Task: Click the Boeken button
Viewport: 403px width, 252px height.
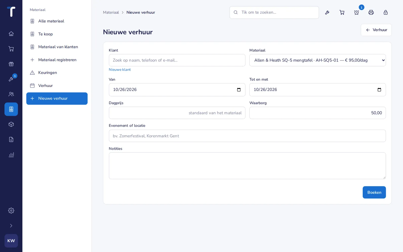Action: [374, 192]
